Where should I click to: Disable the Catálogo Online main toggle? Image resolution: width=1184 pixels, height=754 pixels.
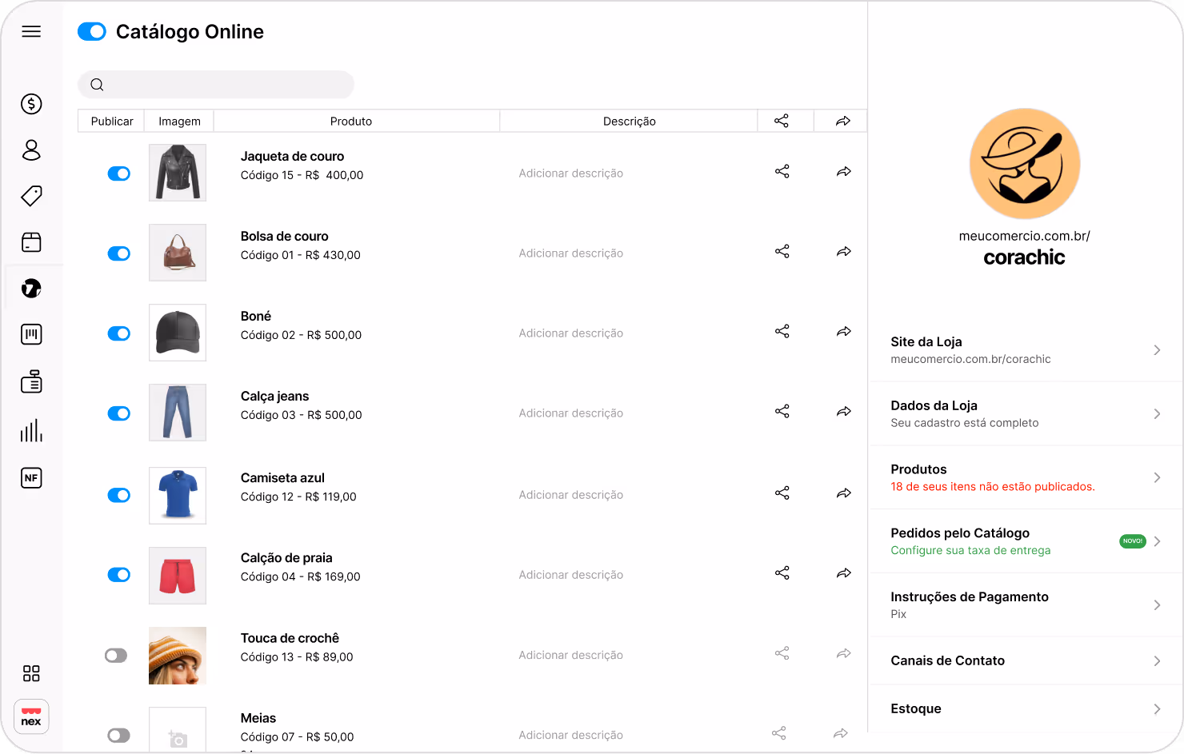pyautogui.click(x=92, y=32)
